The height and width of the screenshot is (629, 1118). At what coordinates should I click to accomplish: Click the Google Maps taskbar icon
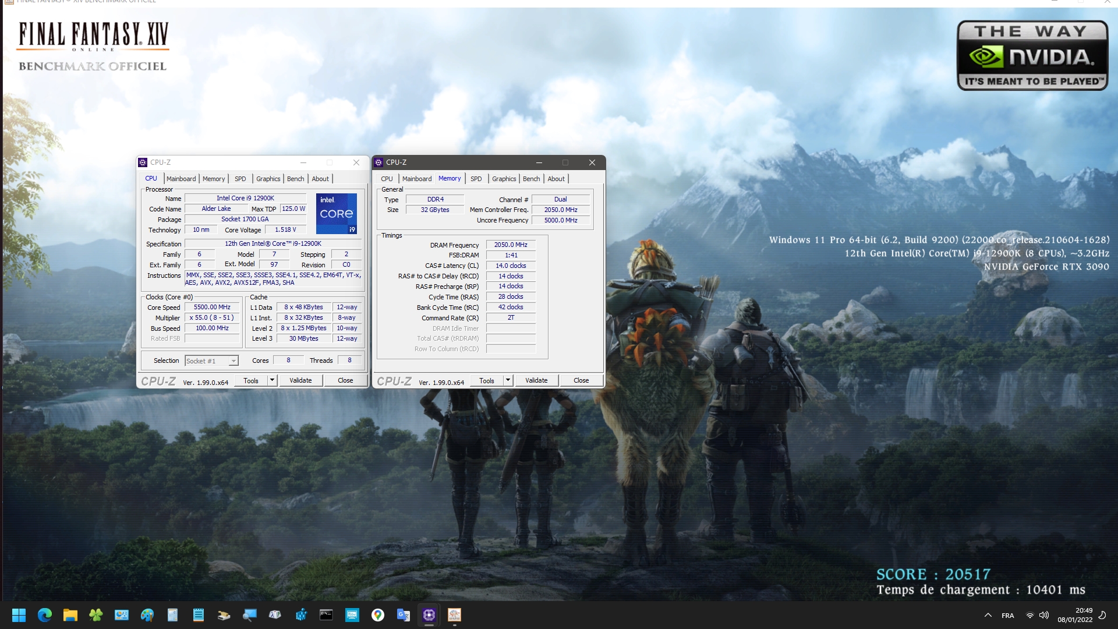[x=378, y=615]
